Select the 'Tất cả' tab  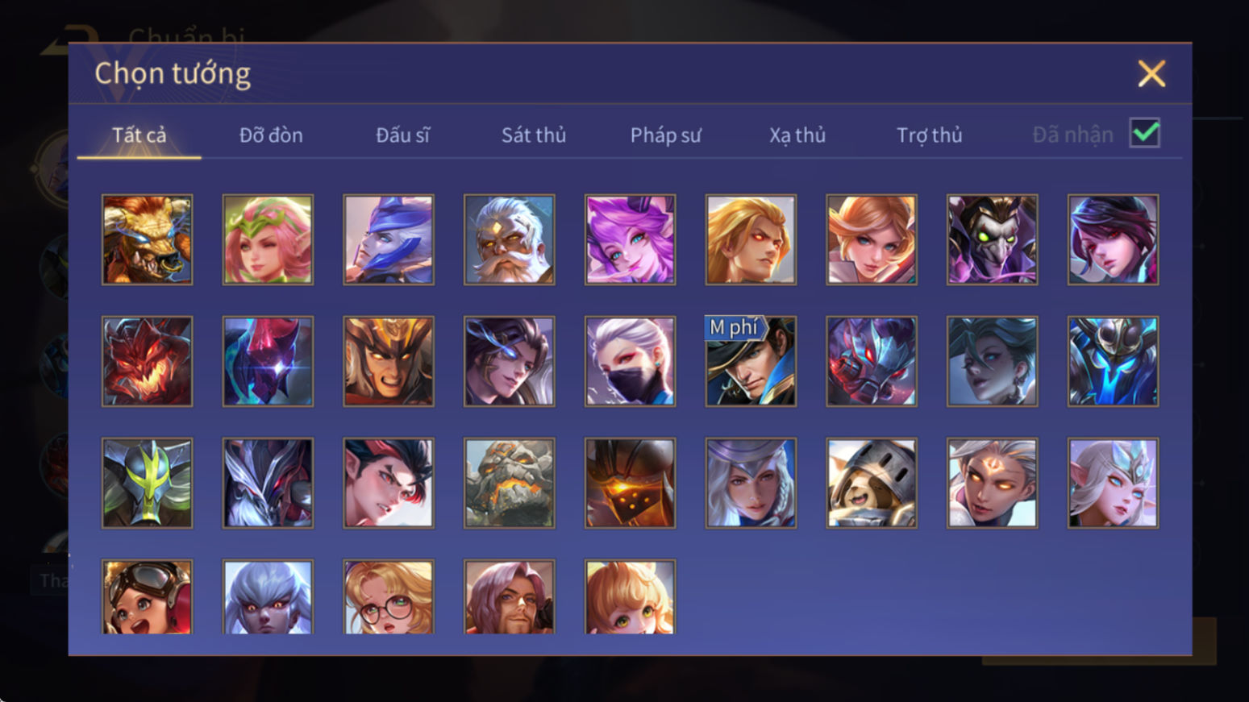pos(139,135)
